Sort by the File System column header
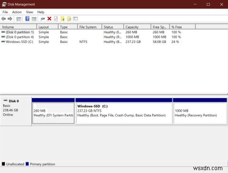The width and height of the screenshot is (228, 173). click(90, 27)
